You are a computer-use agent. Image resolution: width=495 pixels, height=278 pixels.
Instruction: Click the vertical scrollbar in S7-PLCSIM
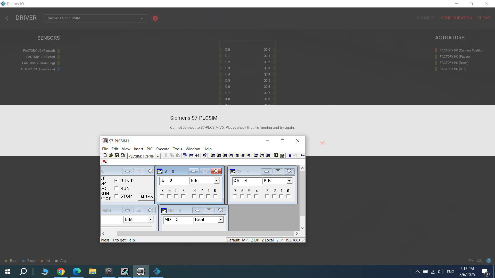tap(302, 193)
